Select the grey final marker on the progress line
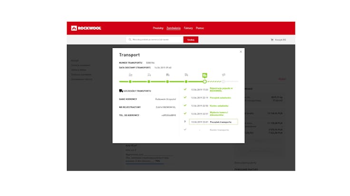Viewport: 350px width, 196px height. pyautogui.click(x=223, y=81)
